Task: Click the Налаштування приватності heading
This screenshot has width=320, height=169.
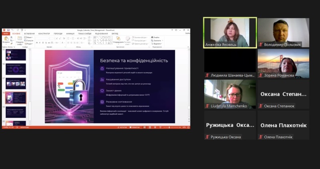Action: 122,68
